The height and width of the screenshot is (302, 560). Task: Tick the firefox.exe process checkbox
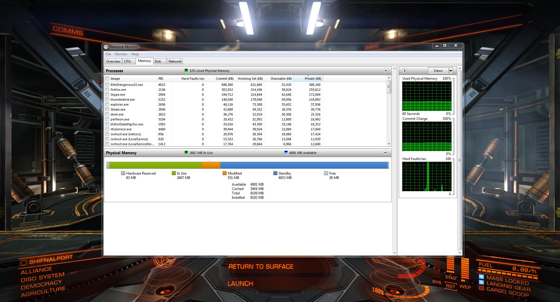pos(107,90)
